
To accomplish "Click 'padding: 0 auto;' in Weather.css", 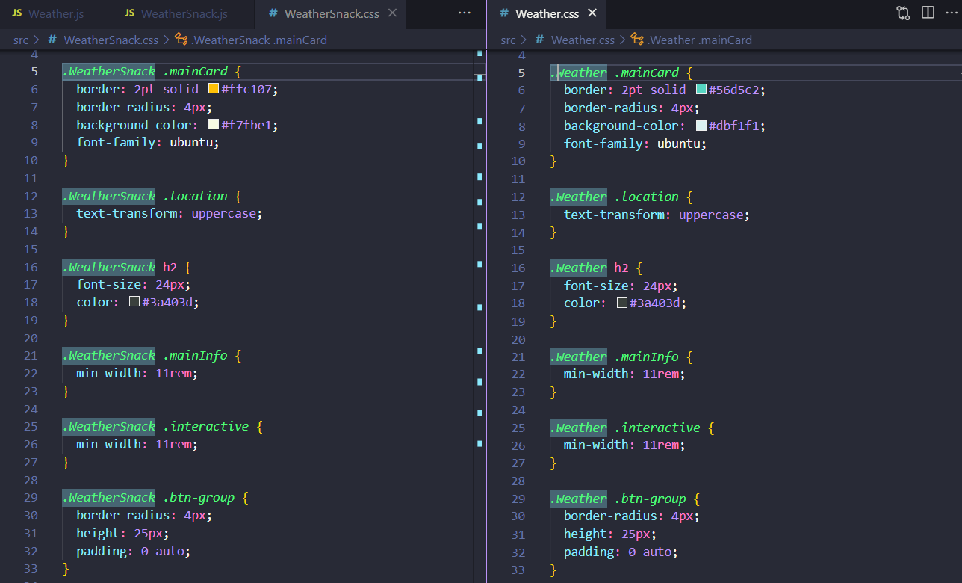I will tap(621, 552).
